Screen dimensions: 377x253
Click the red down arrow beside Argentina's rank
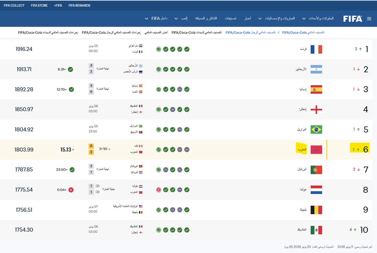click(x=358, y=69)
